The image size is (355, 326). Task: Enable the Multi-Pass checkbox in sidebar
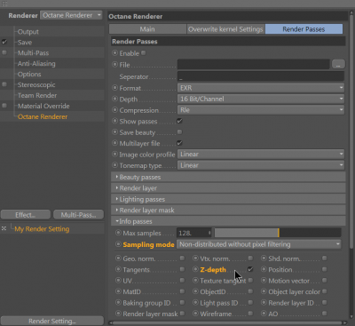[x=4, y=52]
